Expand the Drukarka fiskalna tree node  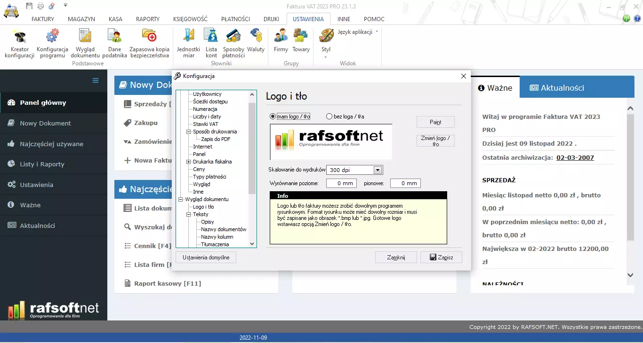pyautogui.click(x=189, y=162)
